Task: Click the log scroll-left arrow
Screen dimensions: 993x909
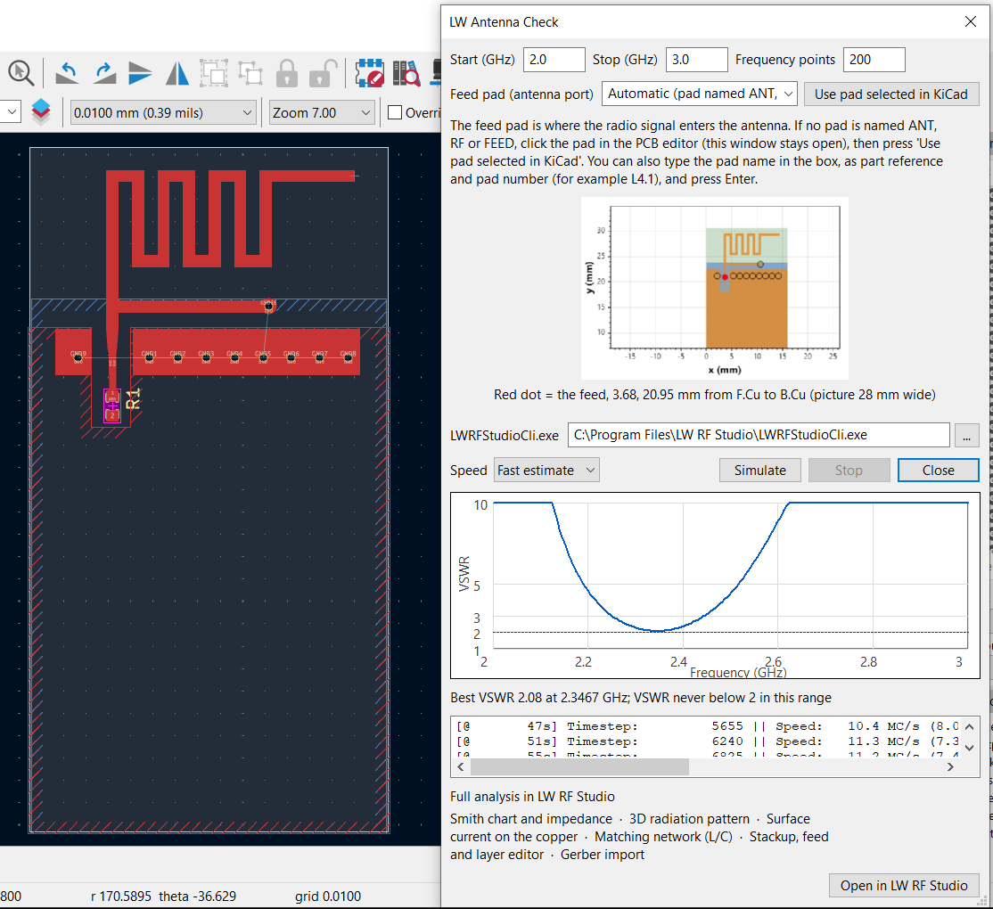Action: 461,767
